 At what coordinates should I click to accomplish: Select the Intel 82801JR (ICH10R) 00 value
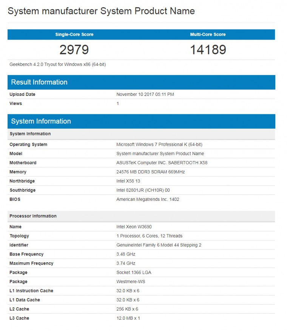point(143,190)
